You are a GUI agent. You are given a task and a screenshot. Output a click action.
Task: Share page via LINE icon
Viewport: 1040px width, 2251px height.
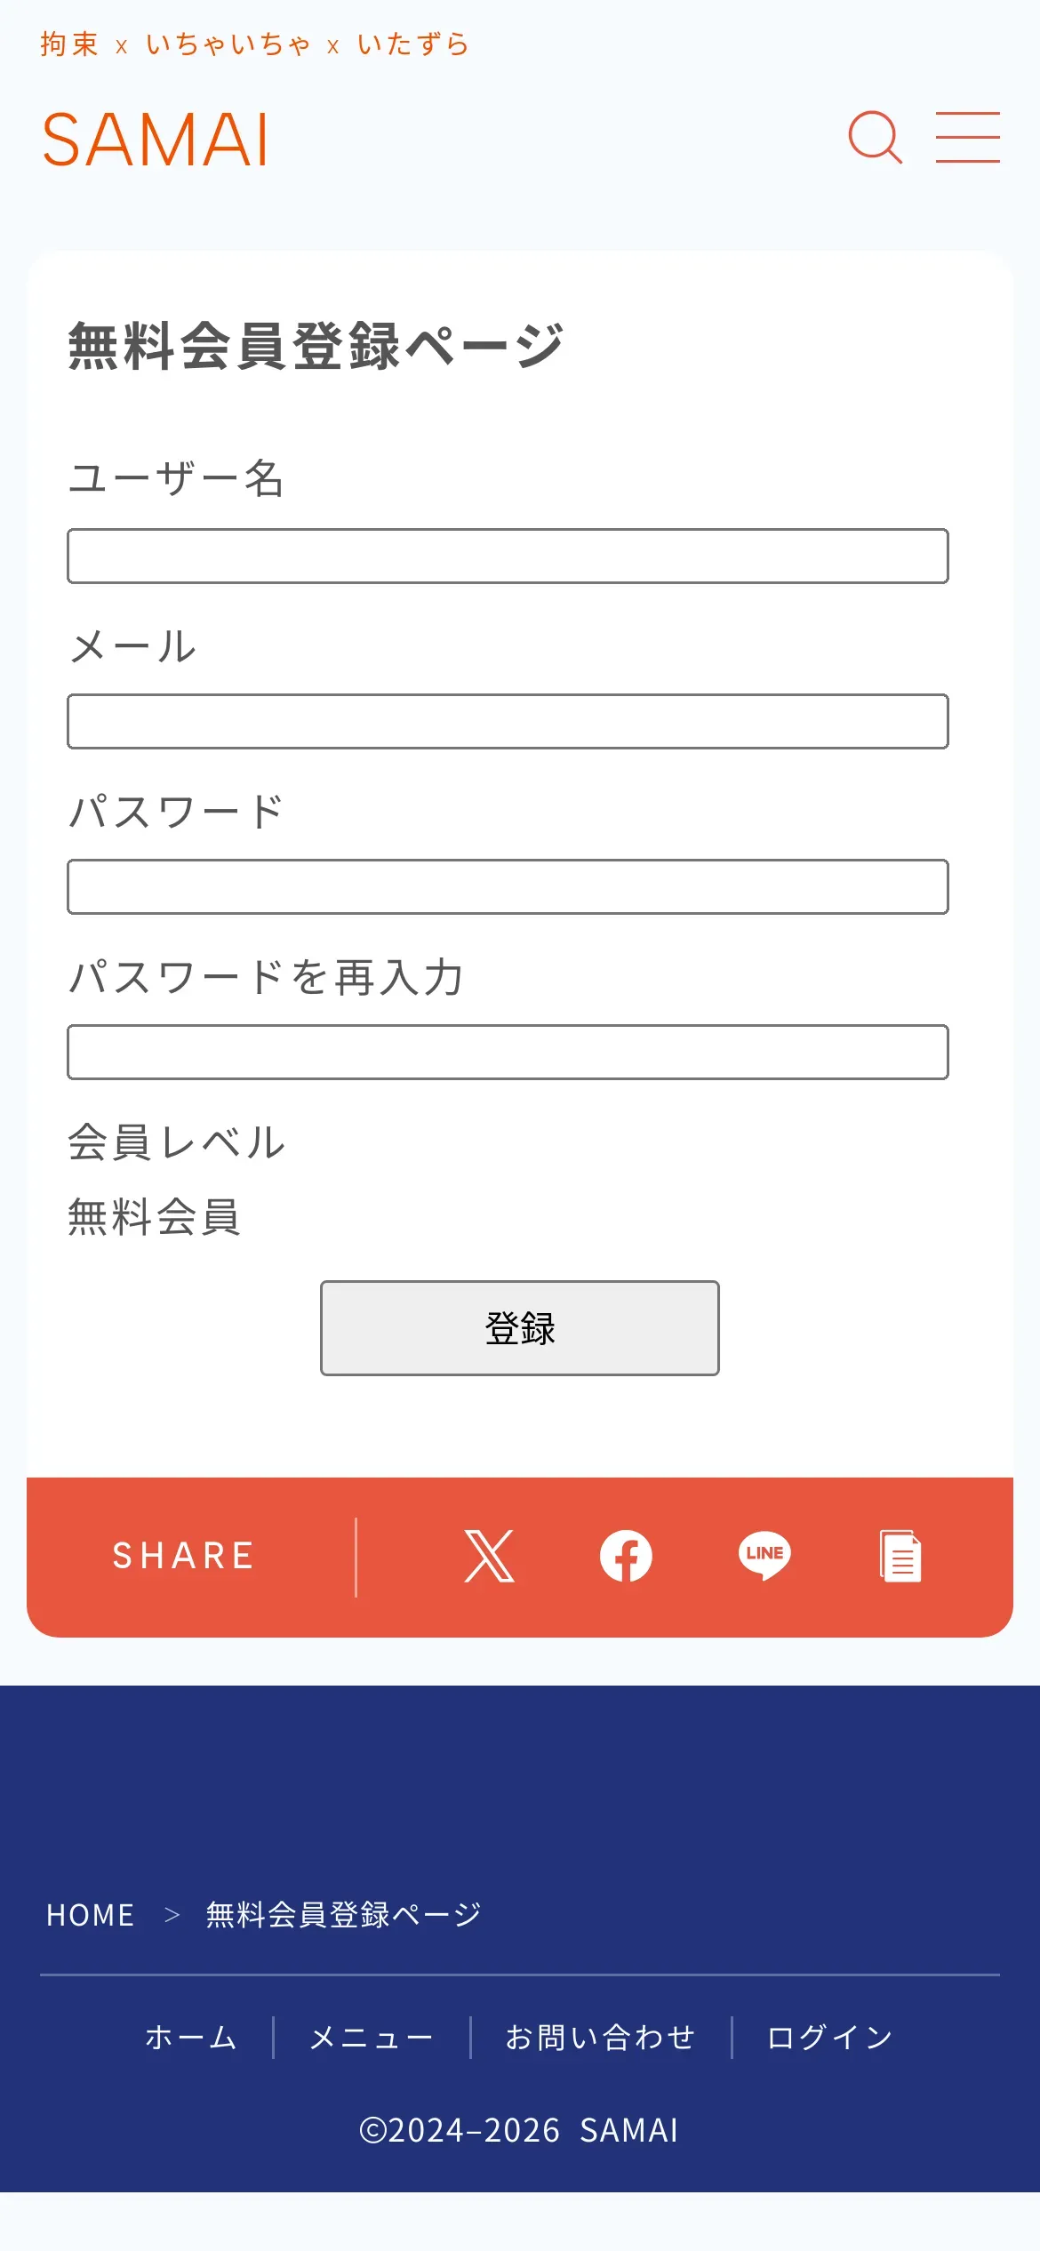(x=764, y=1556)
